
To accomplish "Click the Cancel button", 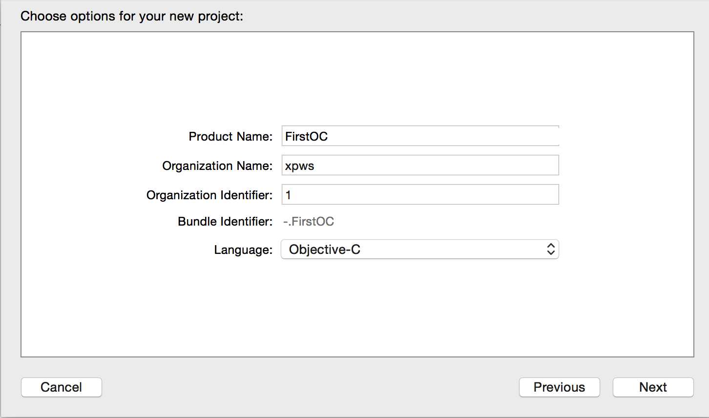I will [x=61, y=387].
